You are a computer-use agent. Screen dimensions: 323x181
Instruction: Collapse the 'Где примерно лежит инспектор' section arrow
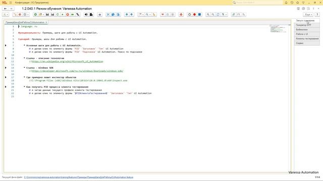coord(6,77)
